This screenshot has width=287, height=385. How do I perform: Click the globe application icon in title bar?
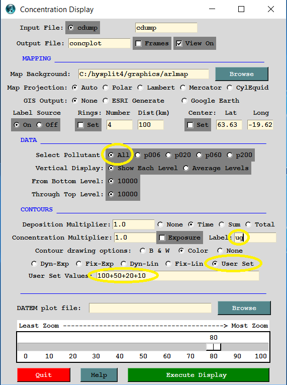click(11, 10)
